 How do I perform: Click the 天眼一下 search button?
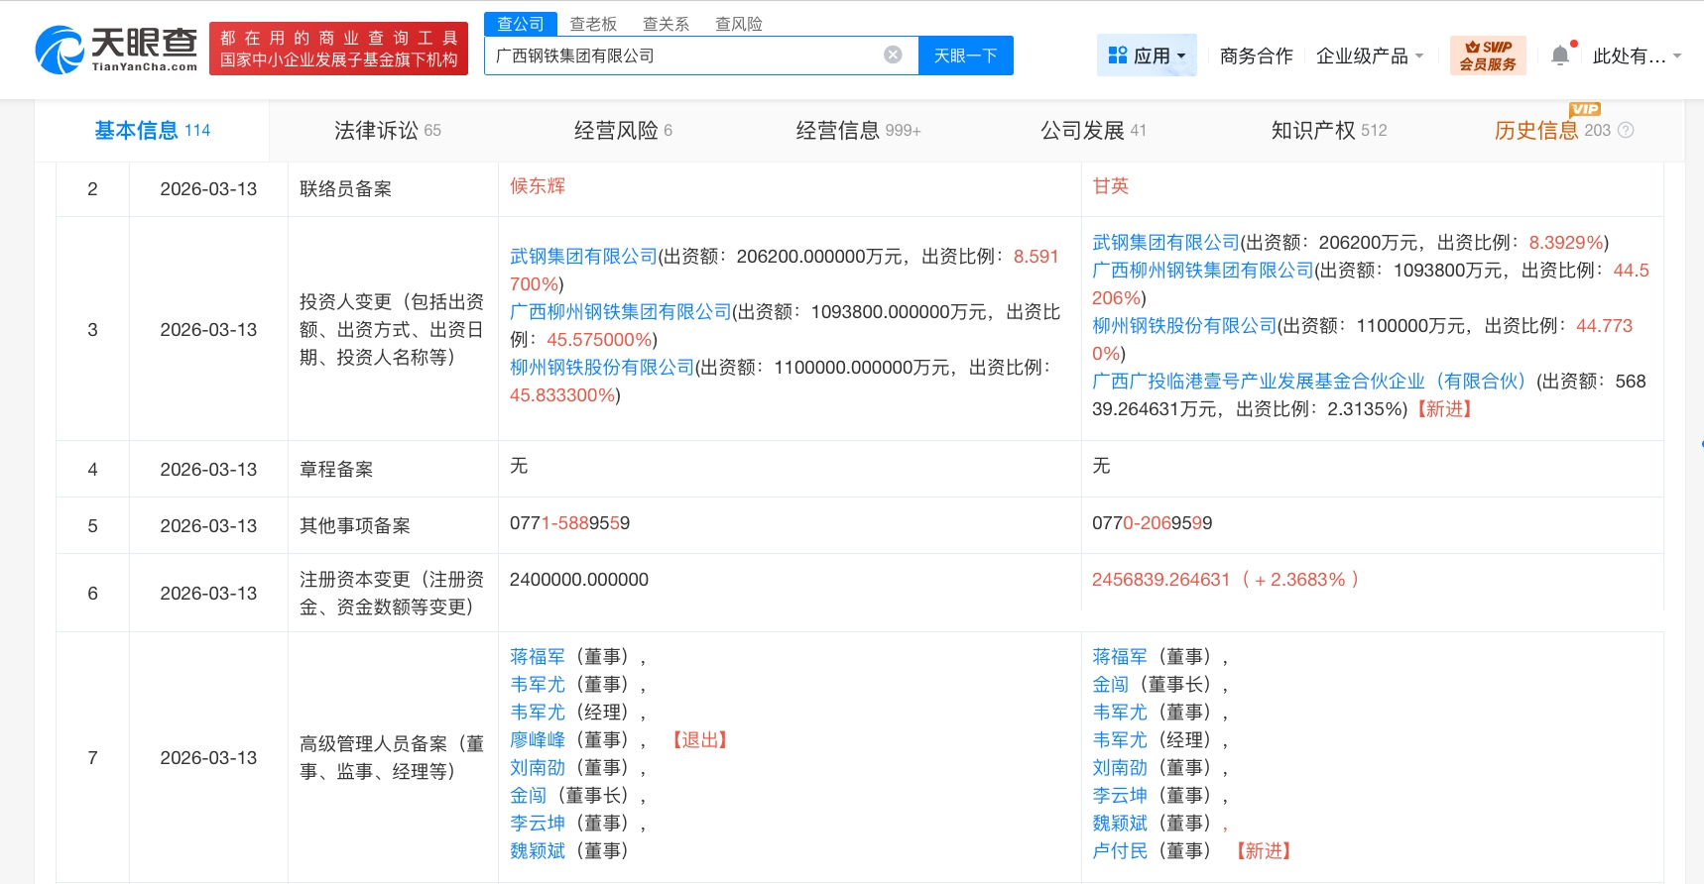[x=965, y=55]
